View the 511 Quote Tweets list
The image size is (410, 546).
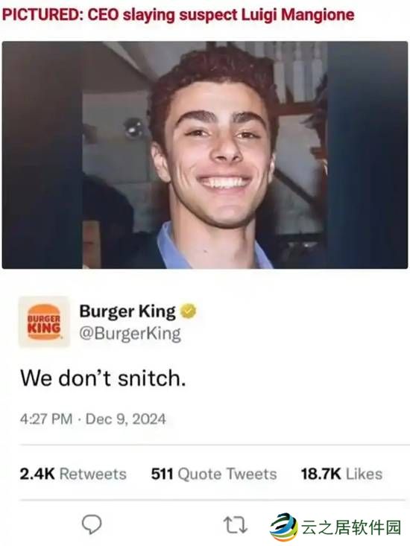coord(214,474)
